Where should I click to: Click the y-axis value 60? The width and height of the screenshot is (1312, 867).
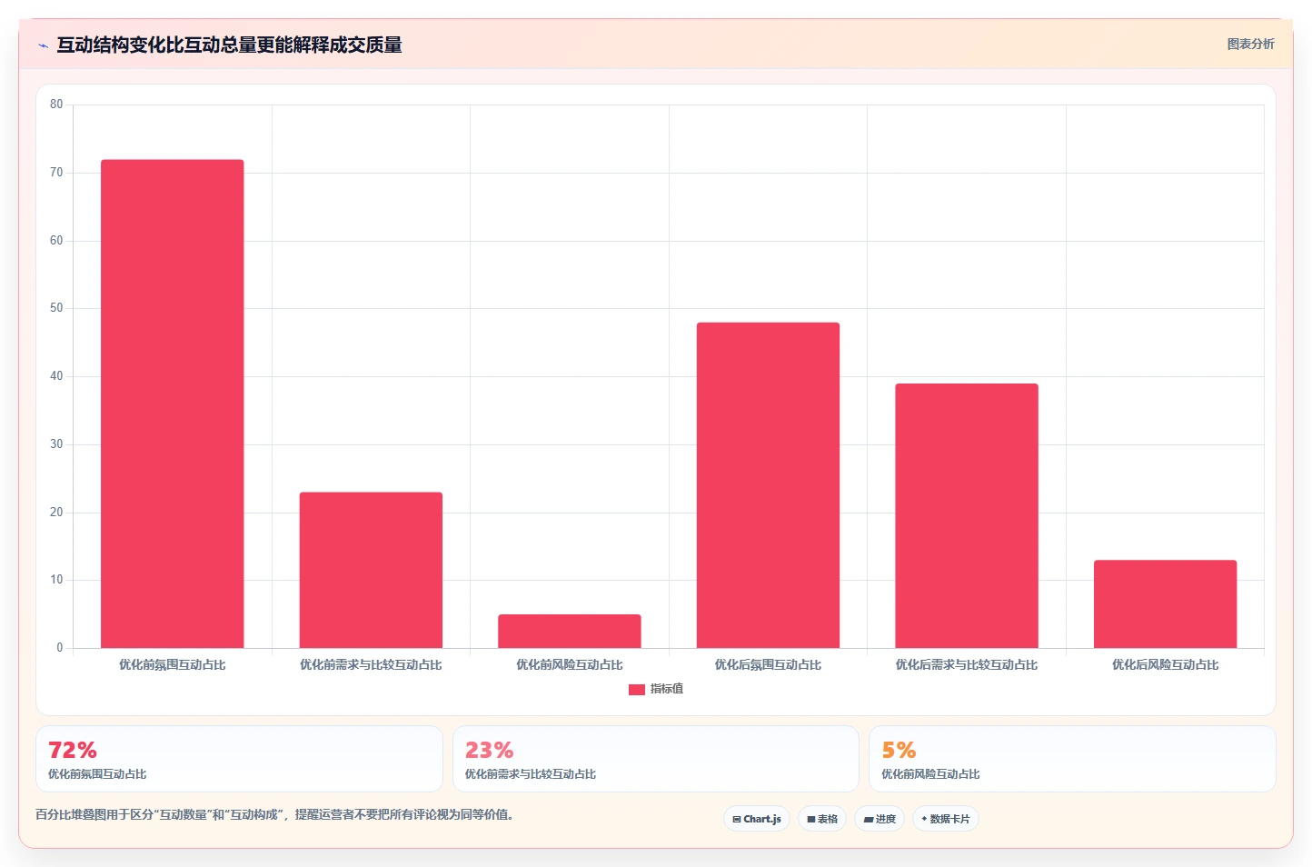pos(56,241)
